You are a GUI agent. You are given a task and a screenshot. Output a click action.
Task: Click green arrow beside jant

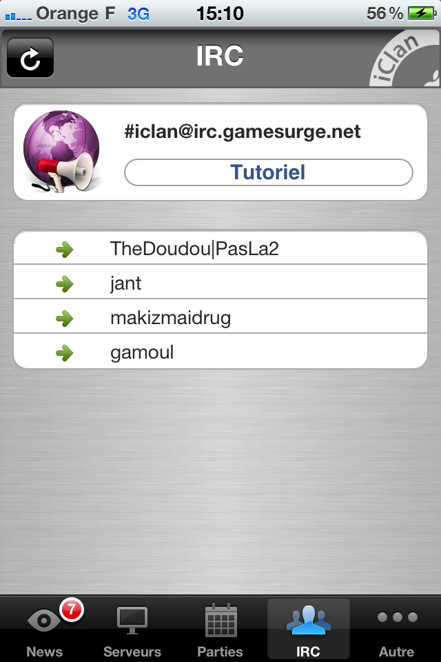tap(65, 283)
